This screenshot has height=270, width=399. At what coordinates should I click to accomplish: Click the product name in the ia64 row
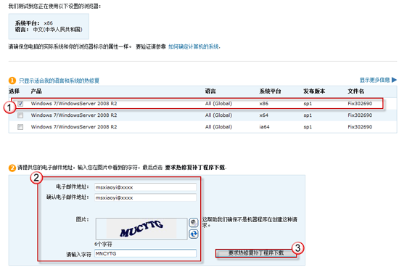(74, 127)
